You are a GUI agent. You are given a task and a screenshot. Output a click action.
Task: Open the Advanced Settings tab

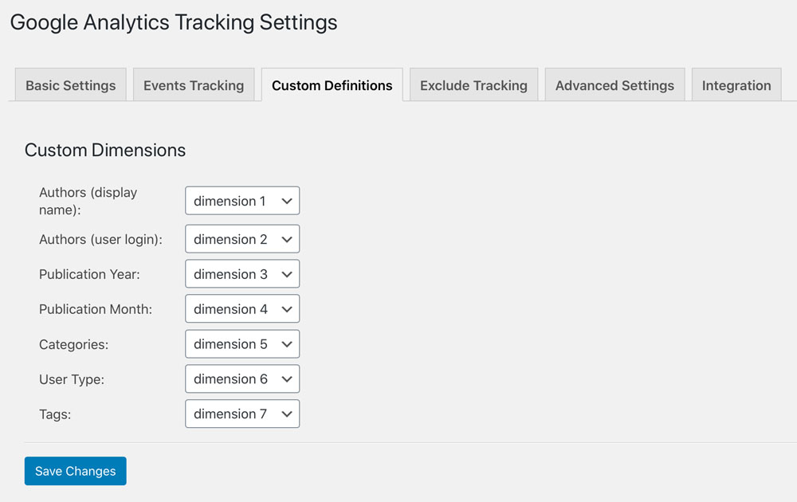pyautogui.click(x=614, y=84)
